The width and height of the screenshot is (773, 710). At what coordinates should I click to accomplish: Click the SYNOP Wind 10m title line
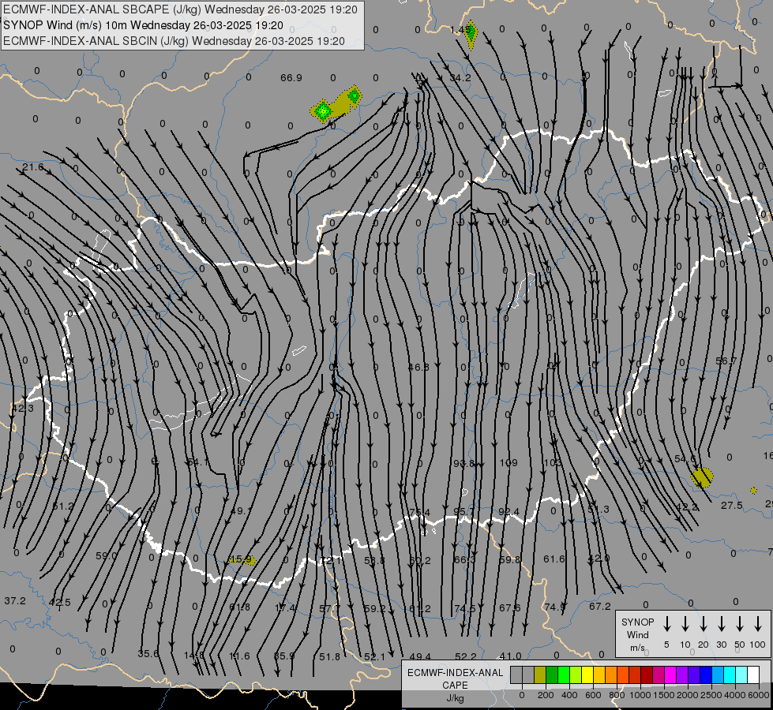[144, 25]
